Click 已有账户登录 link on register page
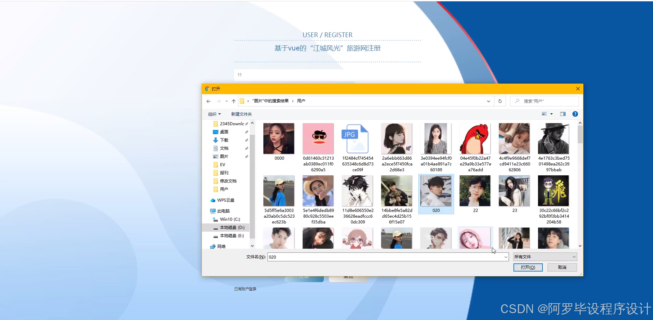 click(245, 289)
